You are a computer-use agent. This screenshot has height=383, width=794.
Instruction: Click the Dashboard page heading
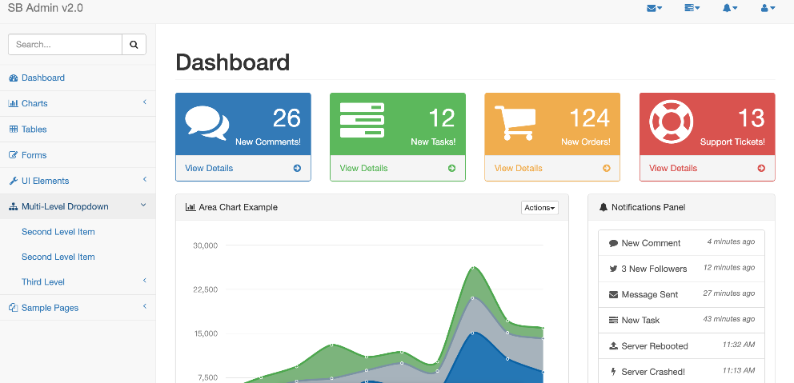point(232,62)
